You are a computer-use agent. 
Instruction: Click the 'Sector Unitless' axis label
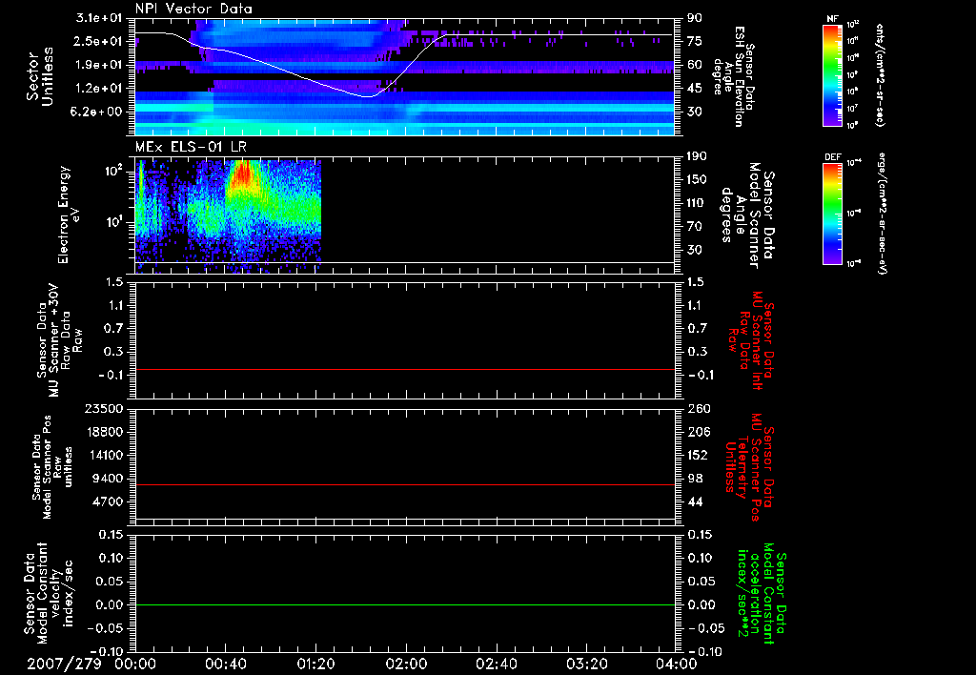coord(40,76)
